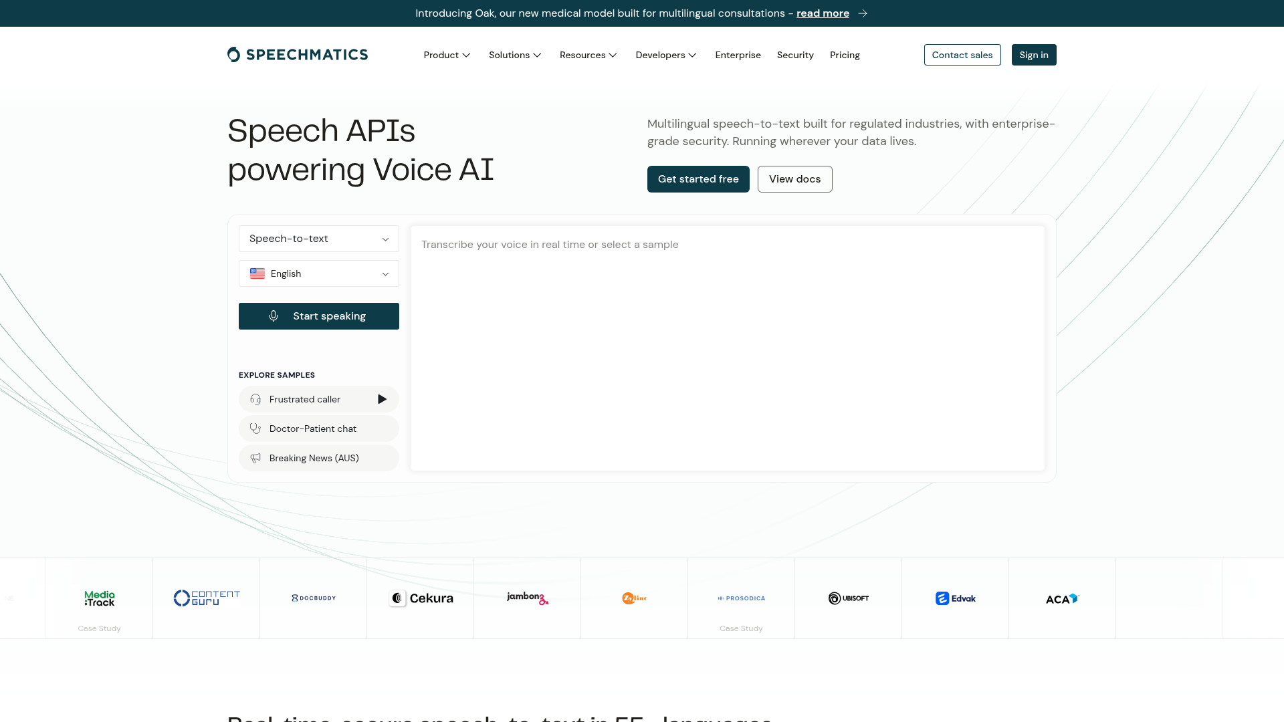Play the Frustrated caller sample
Image resolution: width=1284 pixels, height=722 pixels.
(x=382, y=399)
